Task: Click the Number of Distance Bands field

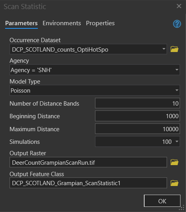Action: pyautogui.click(x=138, y=103)
